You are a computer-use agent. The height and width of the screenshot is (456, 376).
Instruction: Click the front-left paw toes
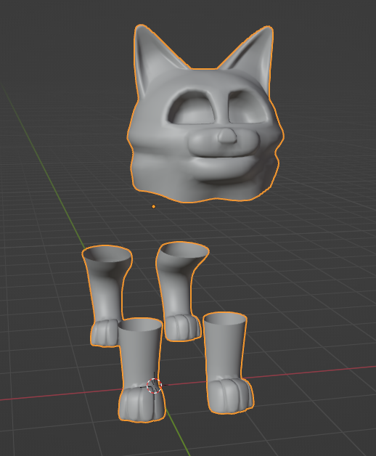click(142, 405)
